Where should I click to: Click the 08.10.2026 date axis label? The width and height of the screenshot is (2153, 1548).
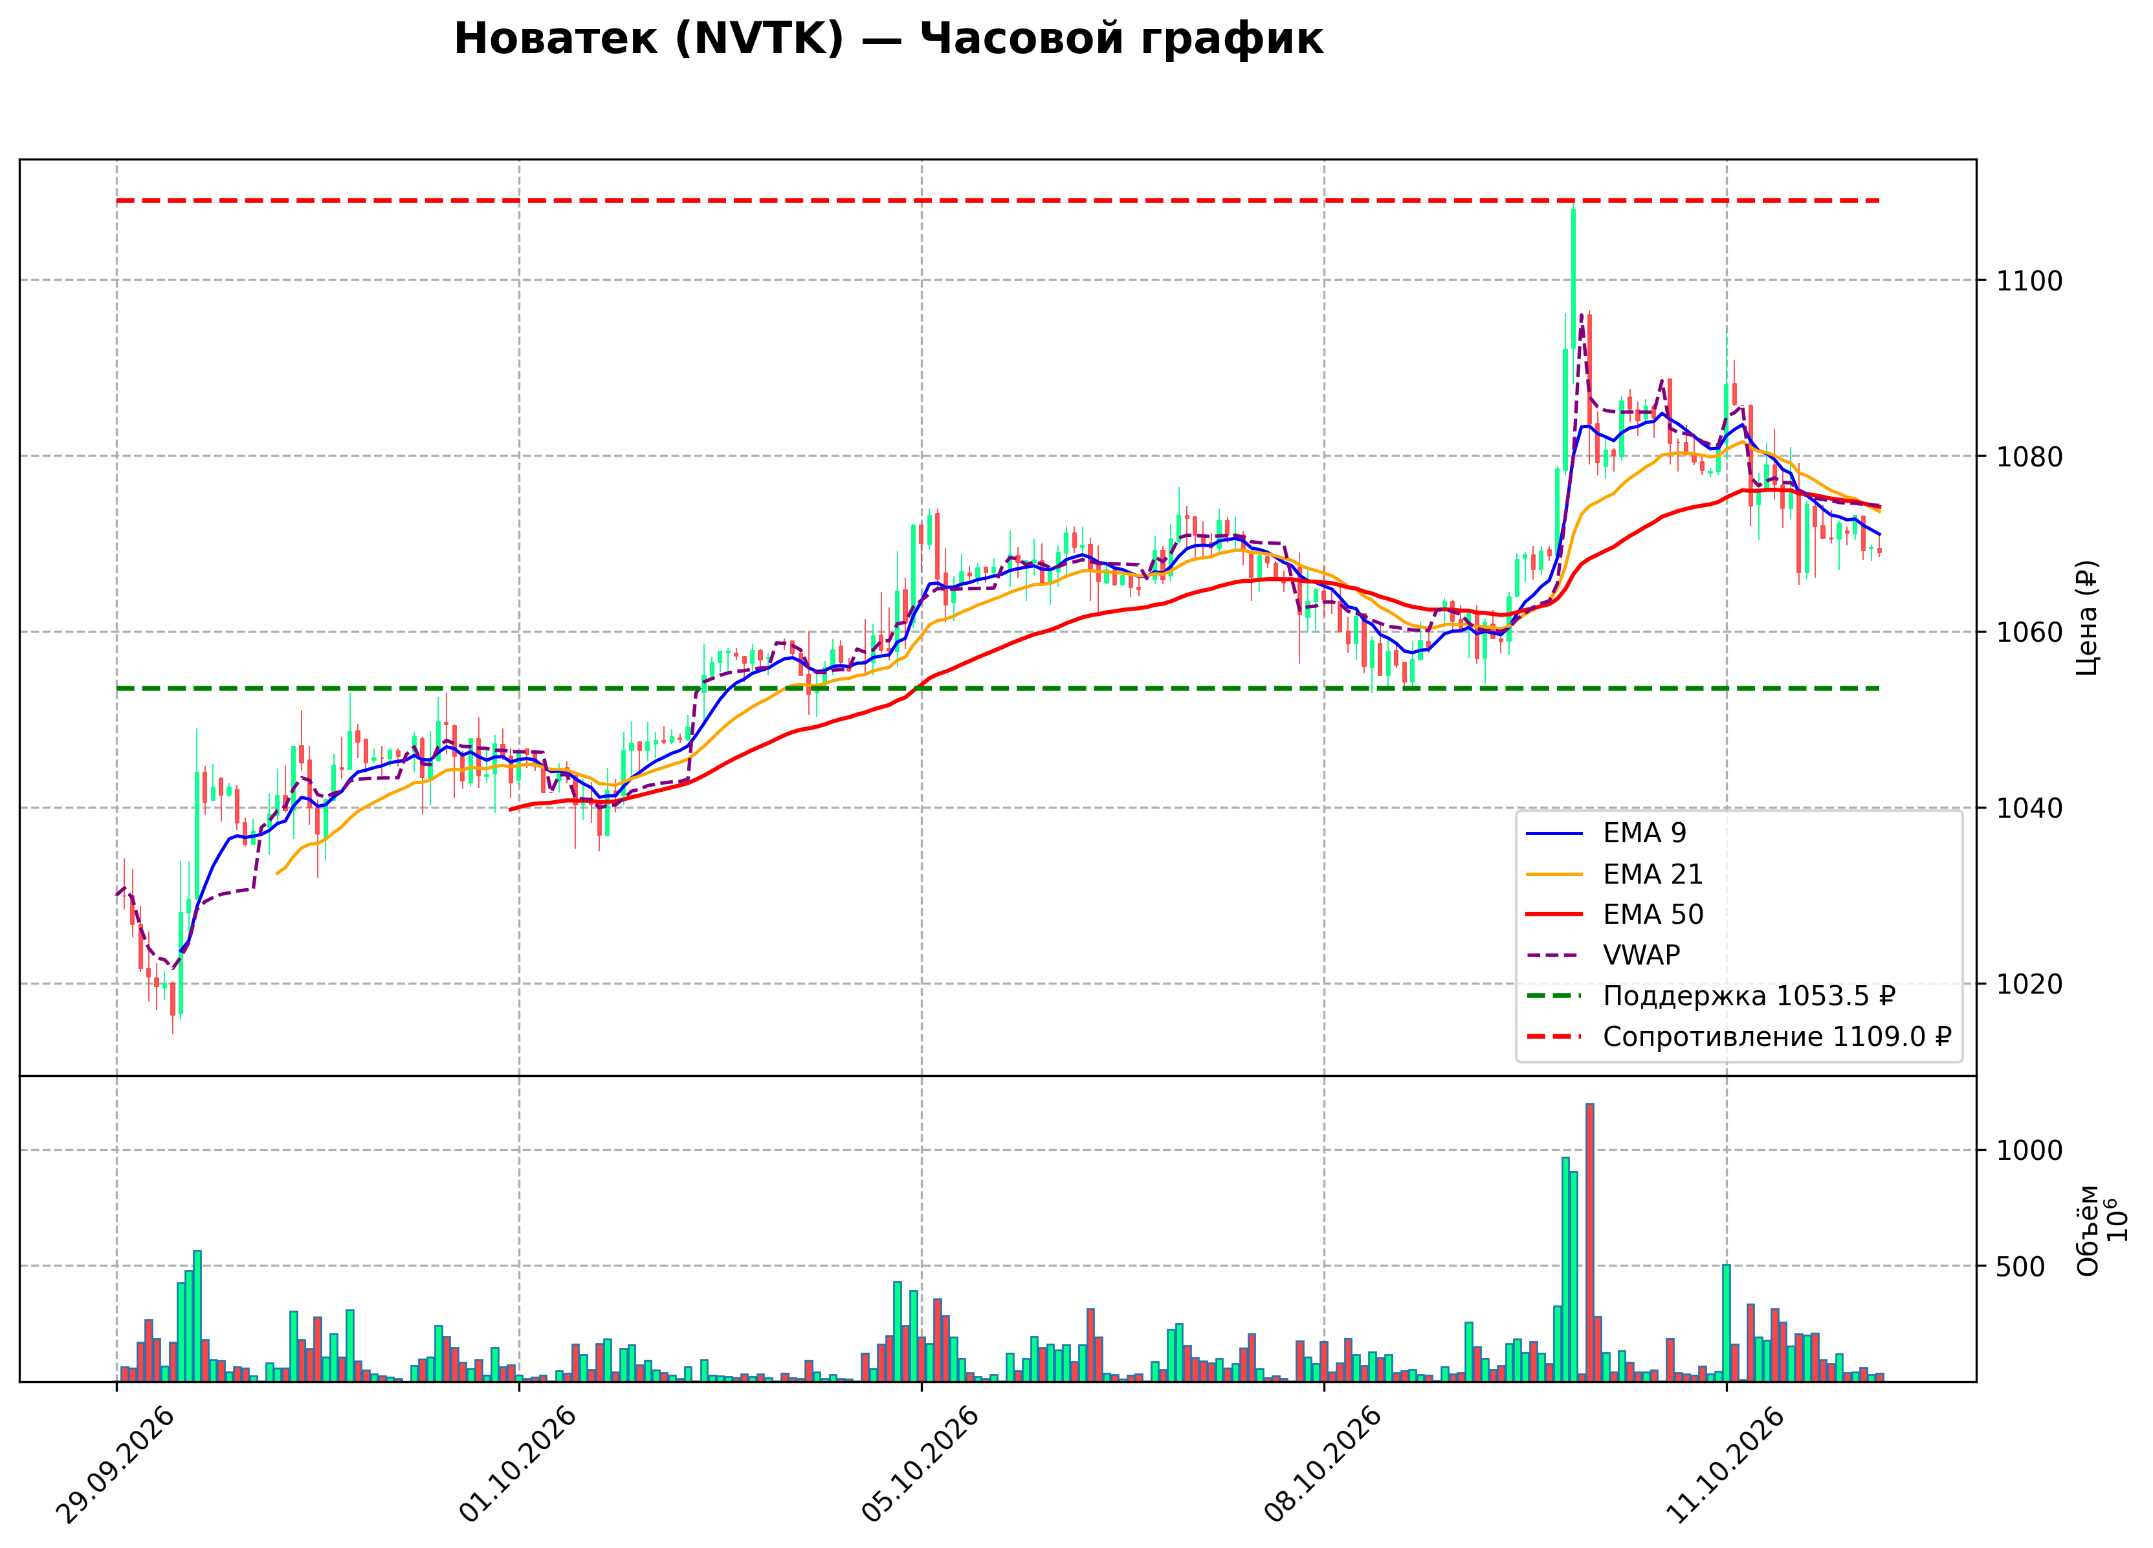pyautogui.click(x=1323, y=1466)
